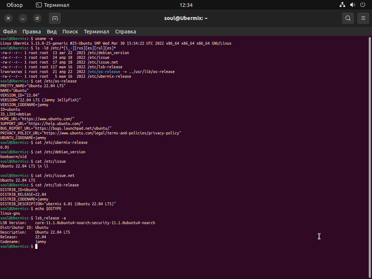Screen dimensions: 372x279
Task: Click the PRIVACY_POLICY_URL line
Action: tap(90, 133)
